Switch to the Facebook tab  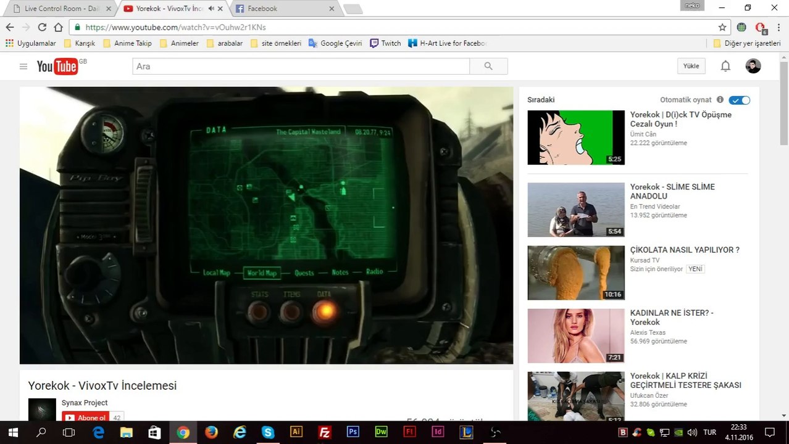[x=284, y=9]
